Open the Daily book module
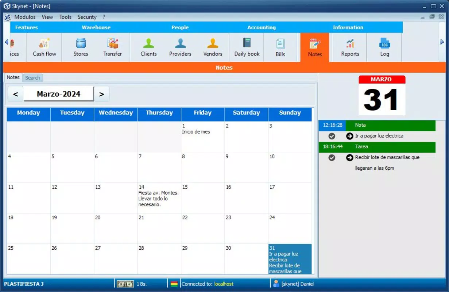Image resolution: width=449 pixels, height=292 pixels. (247, 47)
